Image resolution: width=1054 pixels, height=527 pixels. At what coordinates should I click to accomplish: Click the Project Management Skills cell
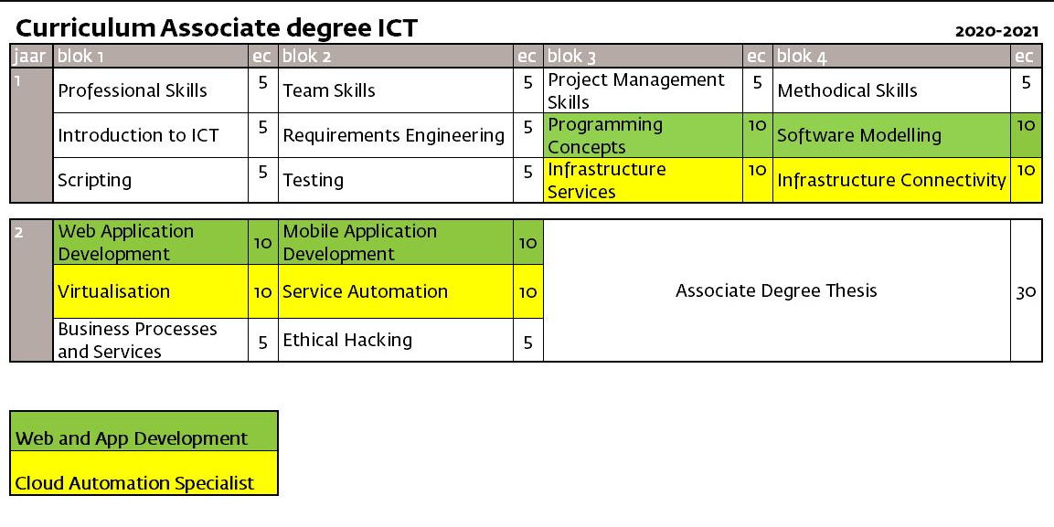(636, 90)
